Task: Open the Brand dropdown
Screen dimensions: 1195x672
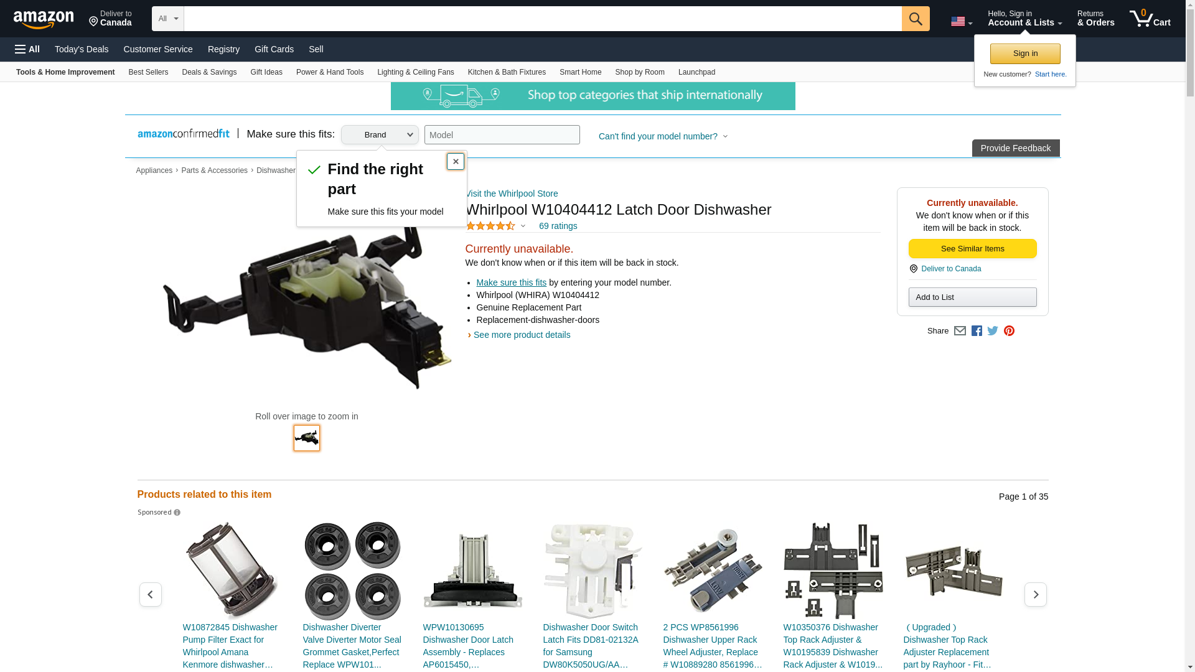Action: [380, 135]
